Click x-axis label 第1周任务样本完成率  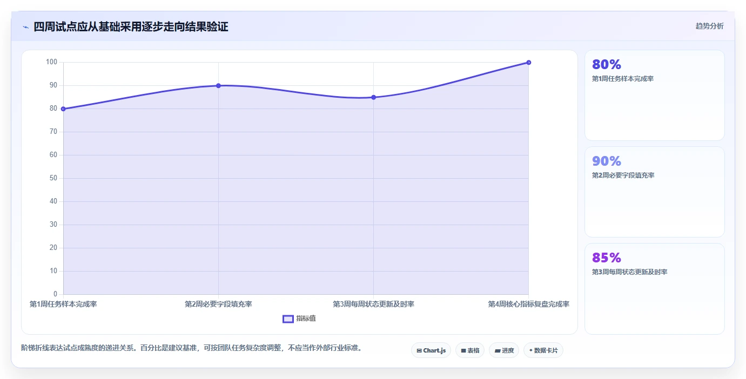tap(63, 304)
